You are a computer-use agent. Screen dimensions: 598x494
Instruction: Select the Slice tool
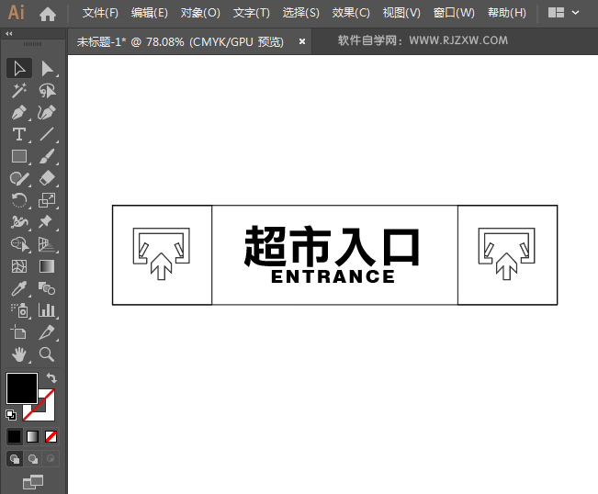tap(47, 332)
